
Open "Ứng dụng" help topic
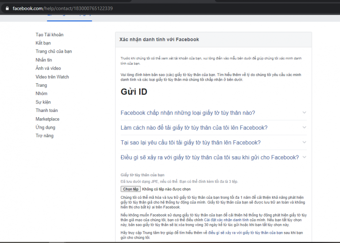click(x=45, y=127)
